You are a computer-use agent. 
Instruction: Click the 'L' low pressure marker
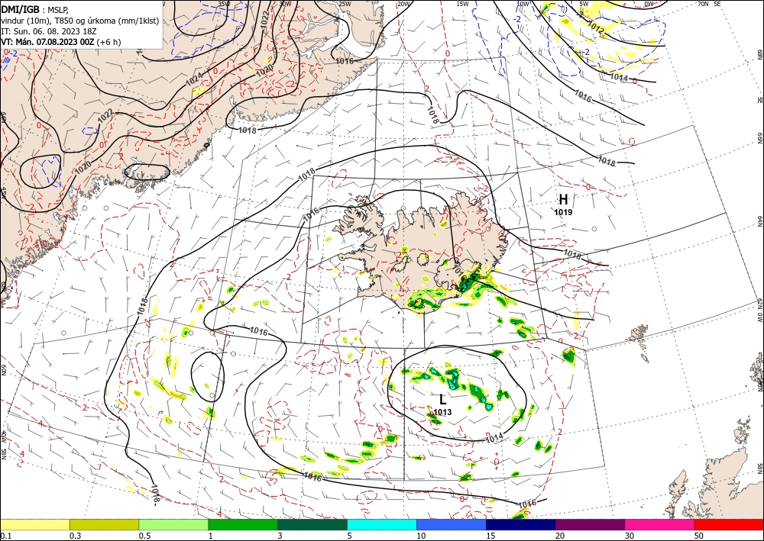(x=442, y=400)
